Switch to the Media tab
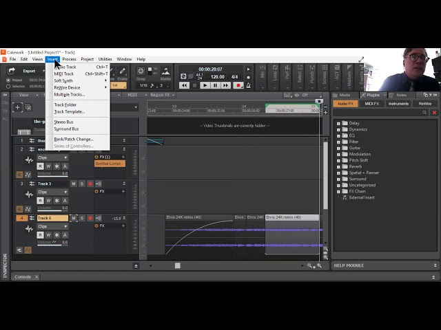Viewport: 441px width, 330px height. point(345,95)
